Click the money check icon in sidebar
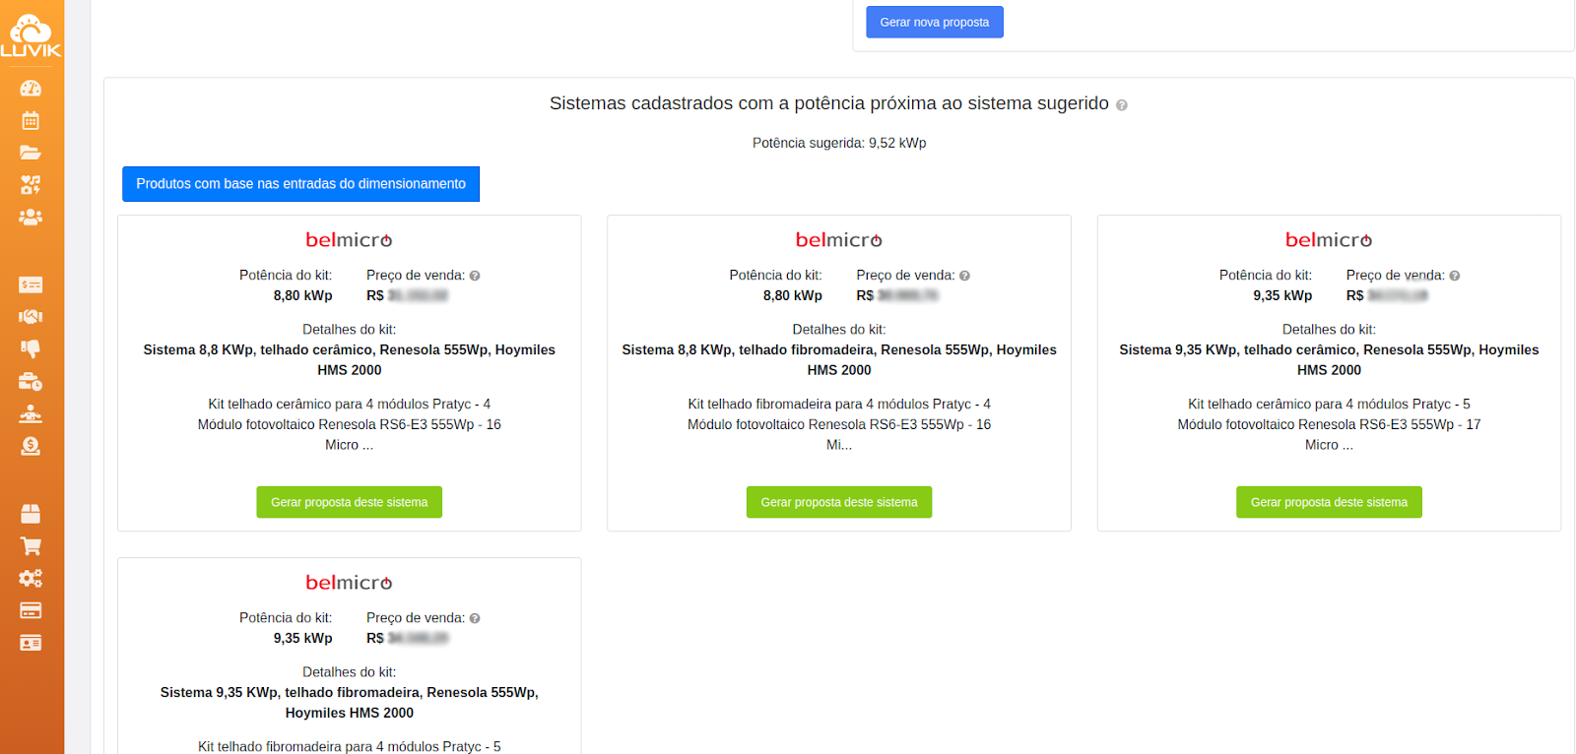The image size is (1576, 754). tap(31, 284)
